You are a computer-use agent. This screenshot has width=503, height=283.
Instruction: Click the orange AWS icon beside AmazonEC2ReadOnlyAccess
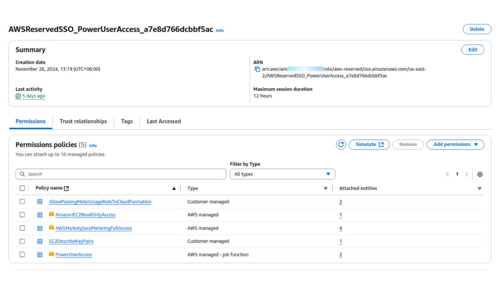point(51,215)
